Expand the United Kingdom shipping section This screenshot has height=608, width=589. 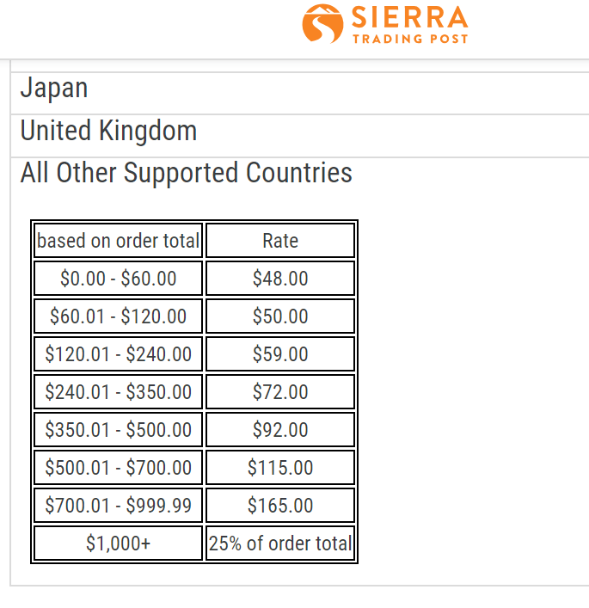pos(300,136)
